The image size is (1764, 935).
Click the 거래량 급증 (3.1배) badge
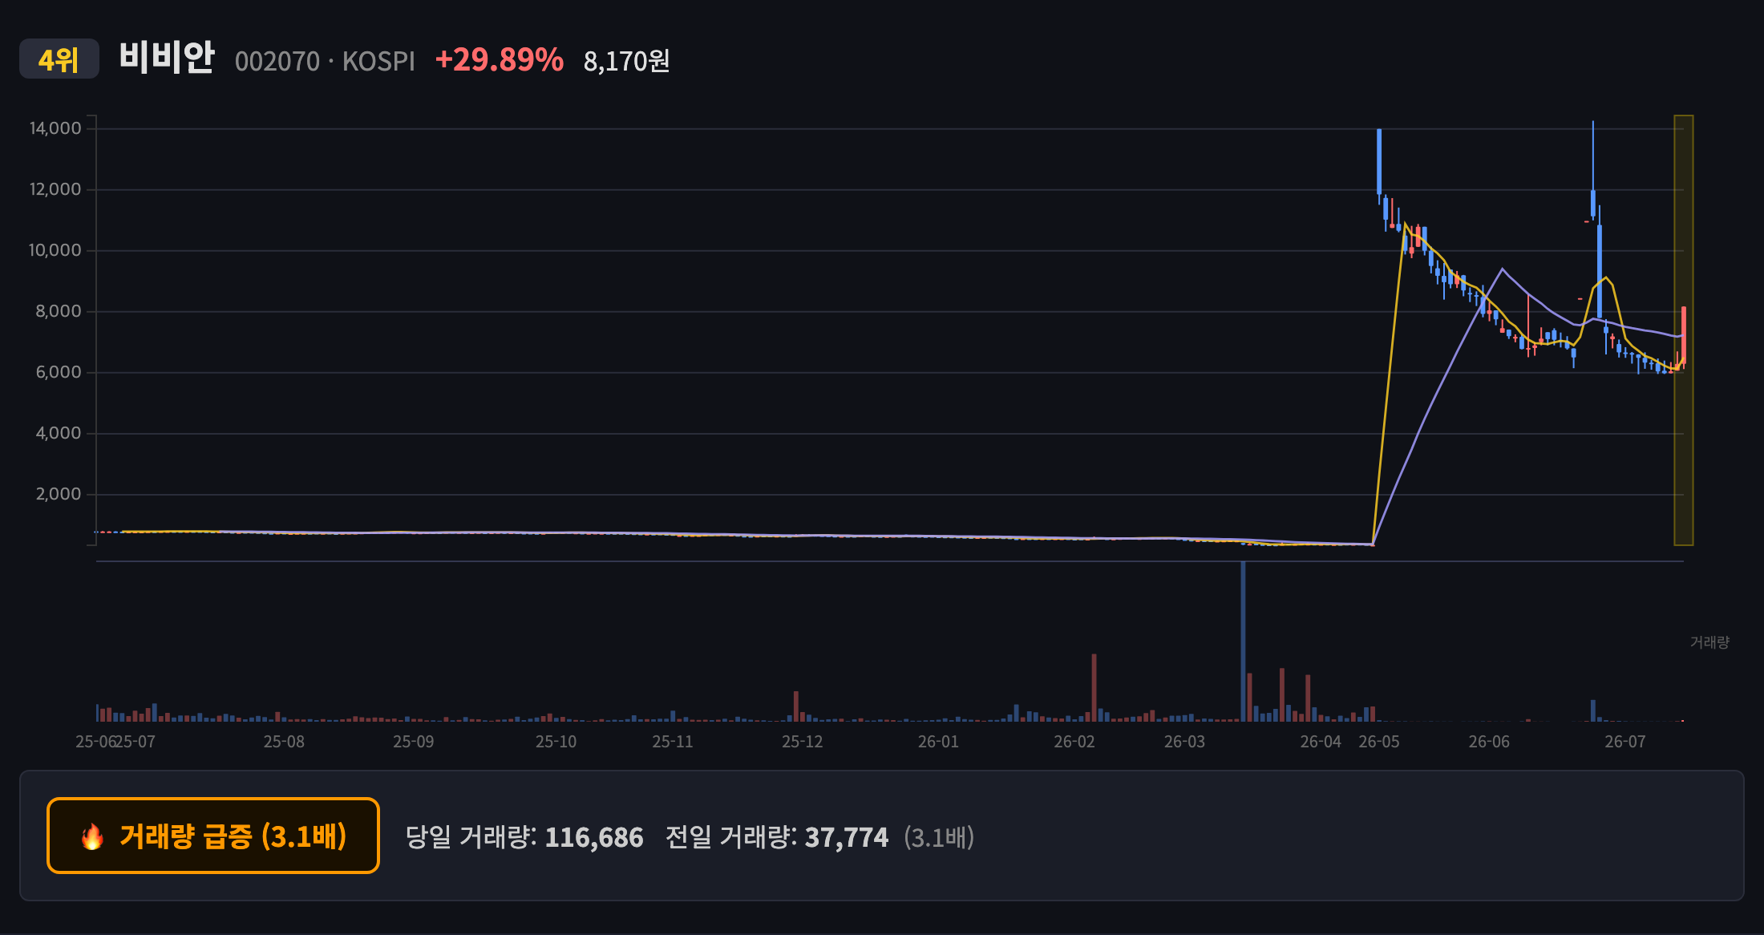point(213,836)
